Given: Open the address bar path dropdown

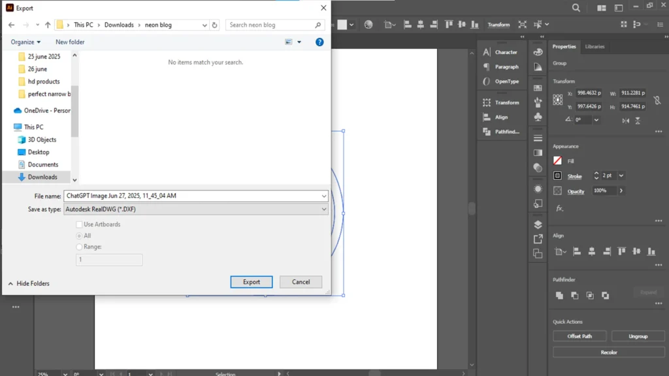Looking at the screenshot, I should (x=204, y=25).
